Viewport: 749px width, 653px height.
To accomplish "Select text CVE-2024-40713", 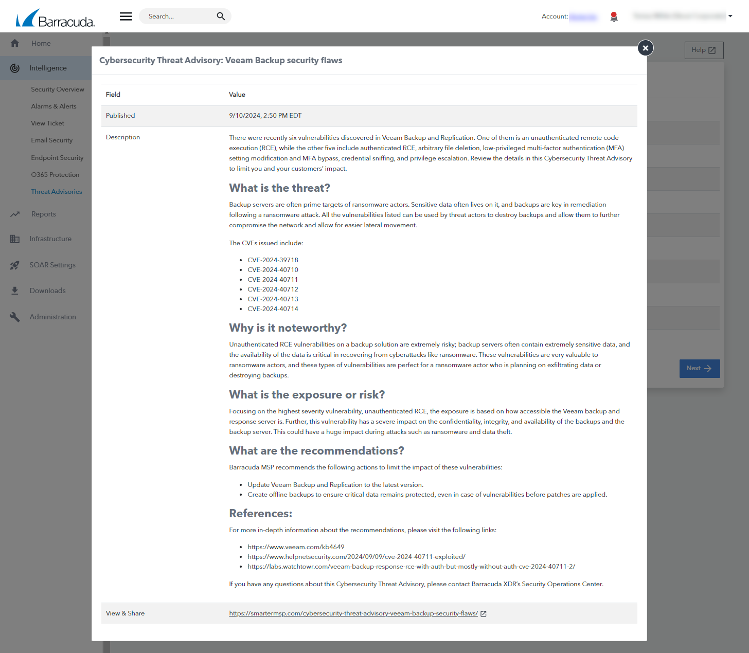I will click(x=273, y=299).
